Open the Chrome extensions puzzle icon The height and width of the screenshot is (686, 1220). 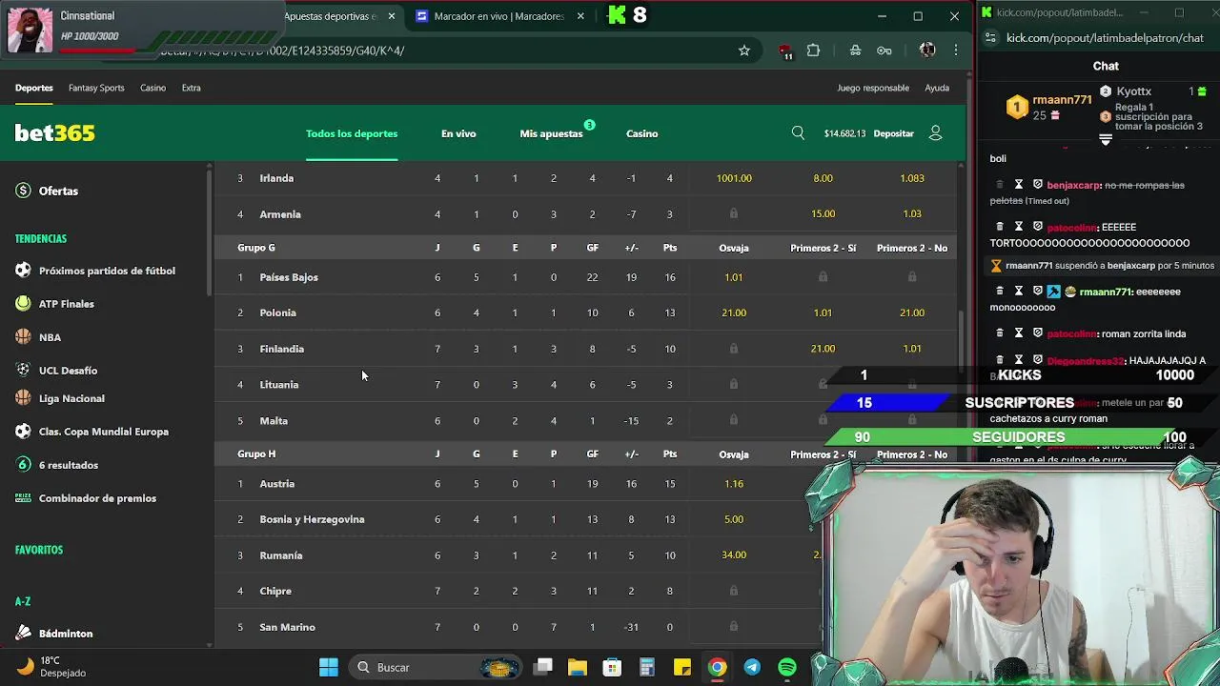tap(813, 50)
